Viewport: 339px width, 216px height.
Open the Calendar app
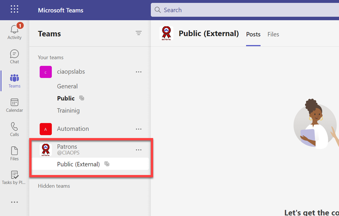(x=14, y=105)
